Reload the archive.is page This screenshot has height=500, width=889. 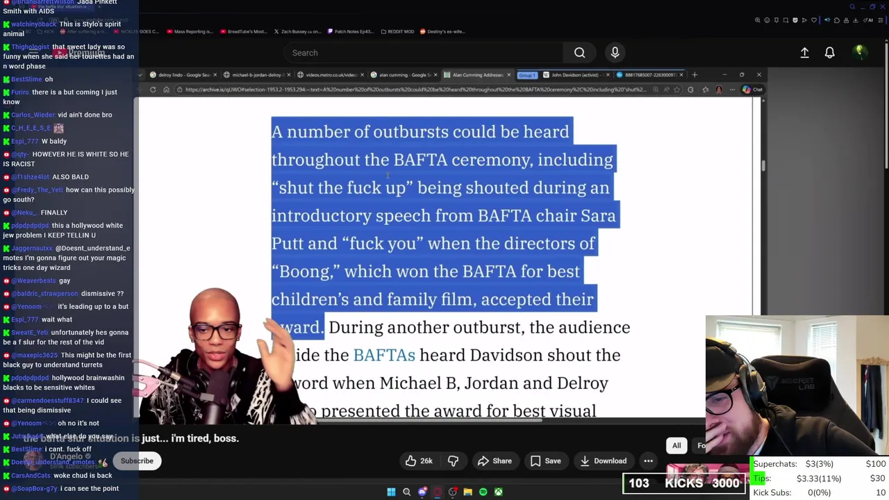(153, 90)
